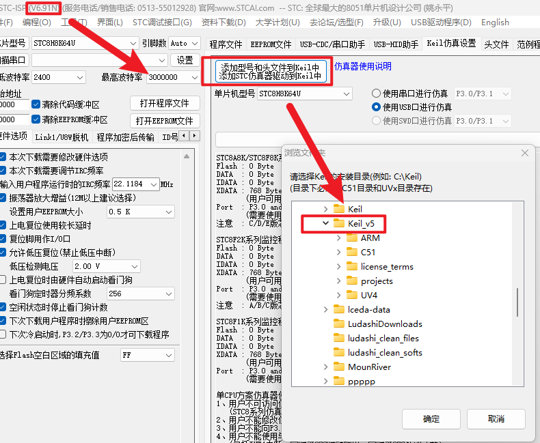Open the 仿真器使用说明 link

pos(363,66)
